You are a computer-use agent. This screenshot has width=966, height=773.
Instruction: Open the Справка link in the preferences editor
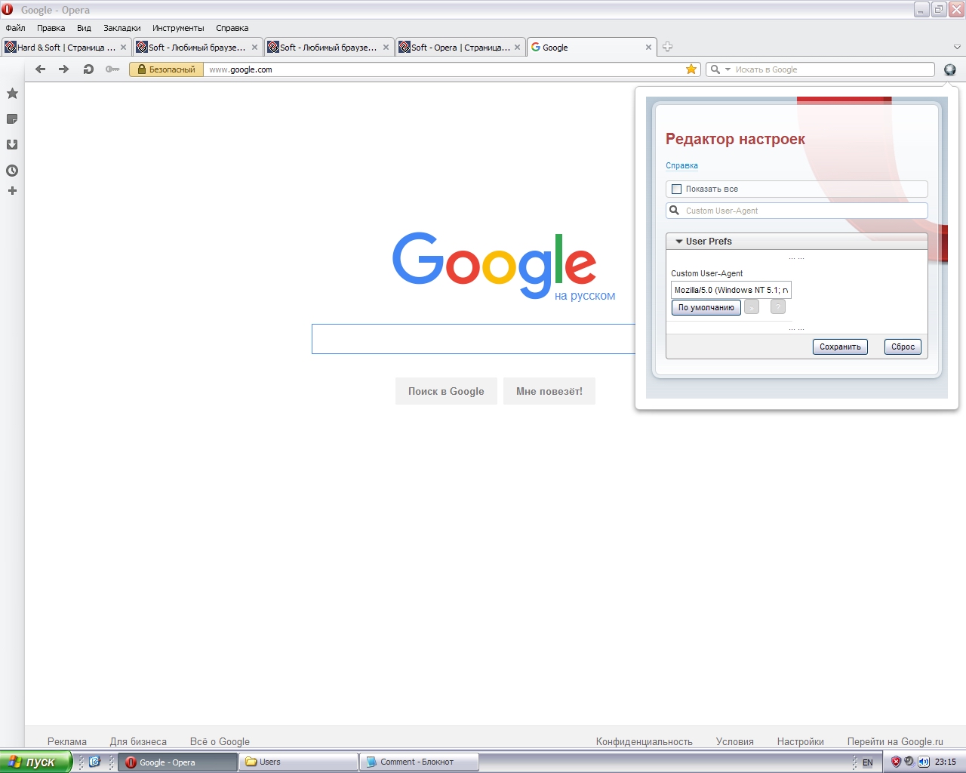(681, 165)
